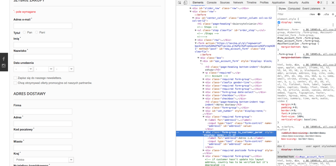Click inherited from div#opc_account_form link
The height and width of the screenshot is (166, 336).
point(310,157)
